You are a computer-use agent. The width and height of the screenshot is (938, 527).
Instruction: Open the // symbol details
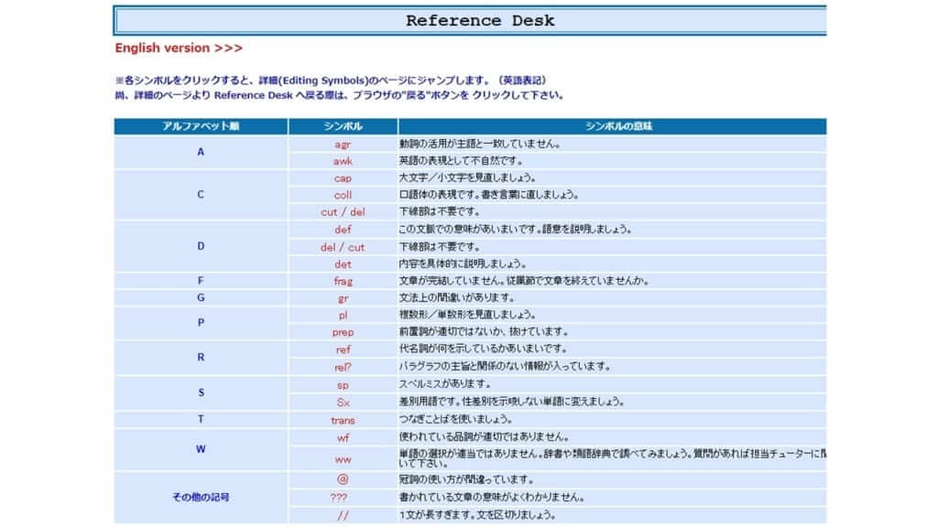pos(343,515)
